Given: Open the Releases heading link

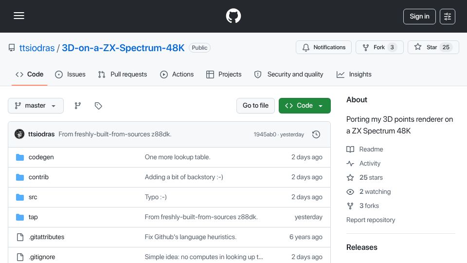Looking at the screenshot, I should pos(361,247).
